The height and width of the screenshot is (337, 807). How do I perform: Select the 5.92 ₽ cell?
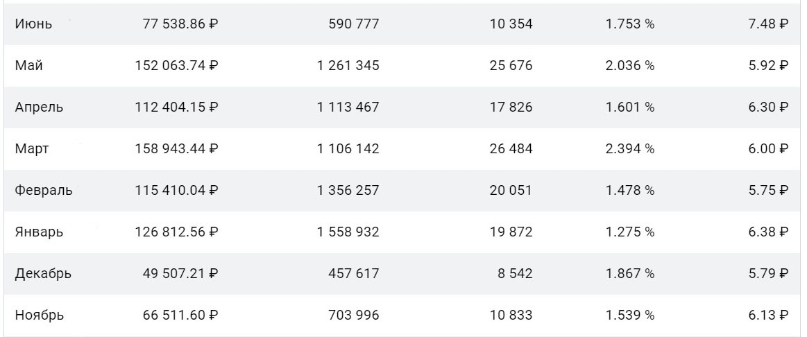click(768, 65)
